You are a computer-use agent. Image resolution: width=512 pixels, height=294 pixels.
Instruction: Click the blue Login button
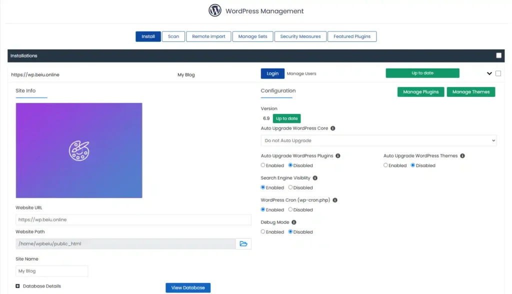pos(272,73)
